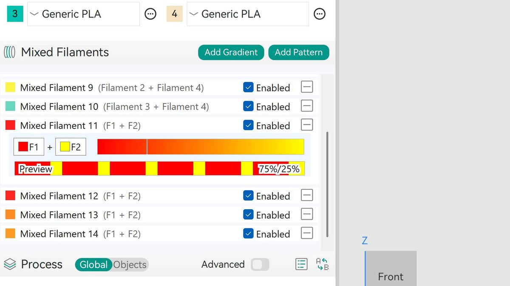Image resolution: width=510 pixels, height=286 pixels.
Task: Uncheck Enabled for Mixed Filament 12
Action: coord(249,196)
